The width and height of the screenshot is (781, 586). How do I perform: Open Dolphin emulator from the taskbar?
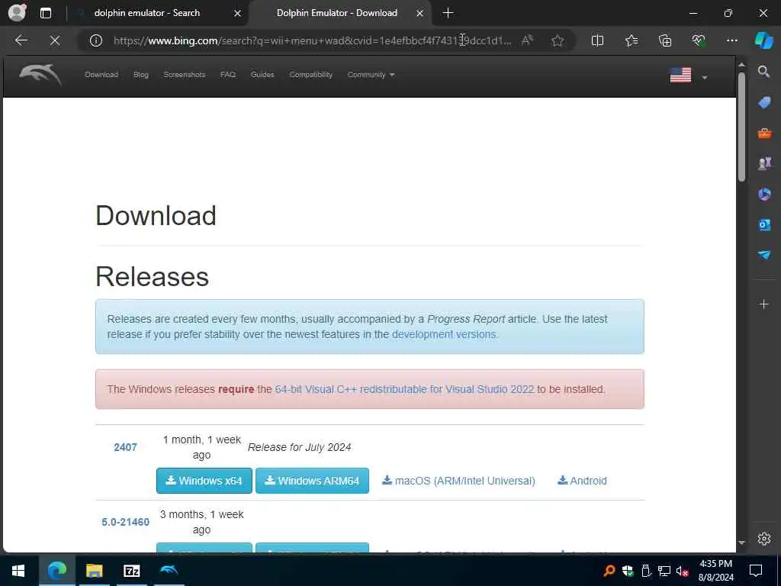click(x=169, y=569)
